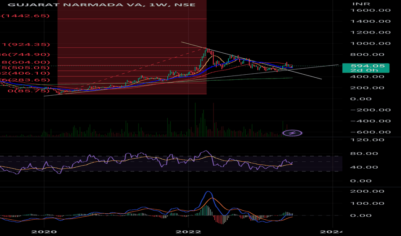Click the 120.00 RSI axis value
401x236 pixels.
[367, 140]
